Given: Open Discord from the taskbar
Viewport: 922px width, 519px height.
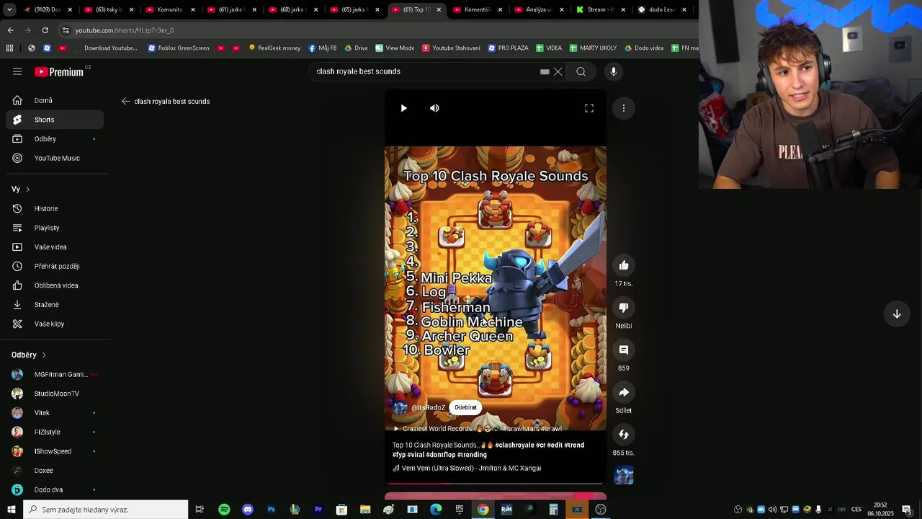Looking at the screenshot, I should pyautogui.click(x=248, y=510).
